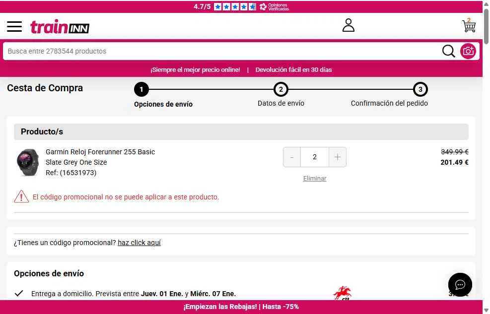Screen dimensions: 490x314
Task: Click the promo code warning triangle icon
Action: click(x=21, y=196)
